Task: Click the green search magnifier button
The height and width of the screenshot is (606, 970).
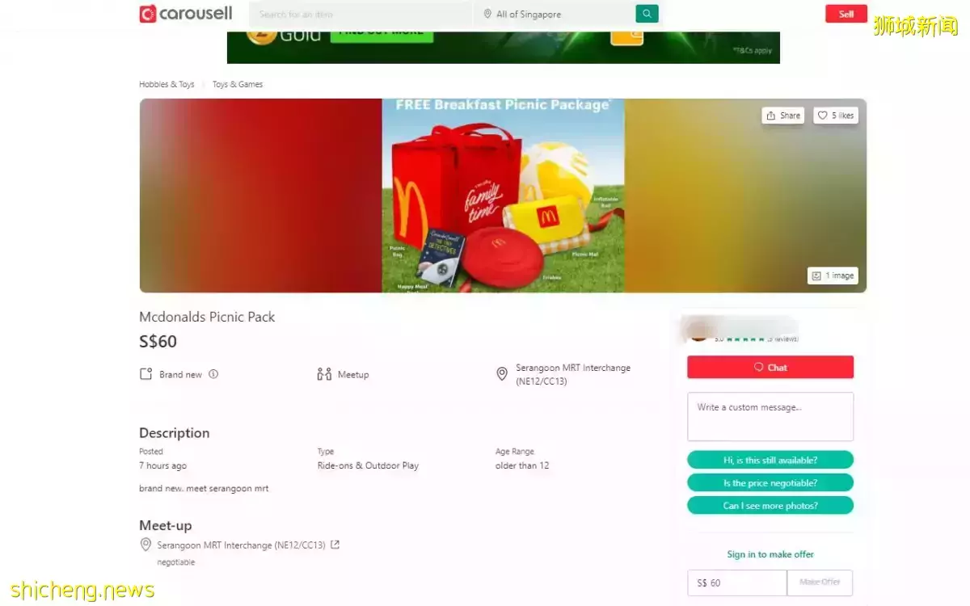Action: click(x=647, y=14)
